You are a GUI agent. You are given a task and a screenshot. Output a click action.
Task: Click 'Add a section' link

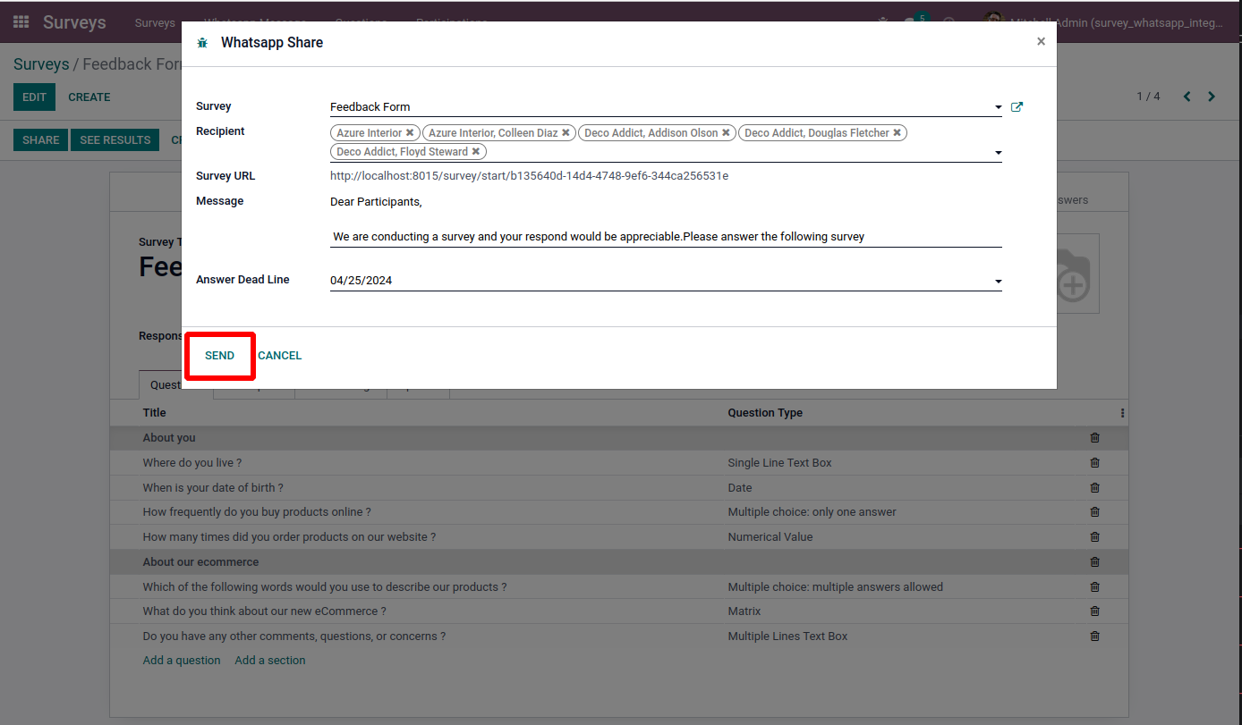point(269,661)
